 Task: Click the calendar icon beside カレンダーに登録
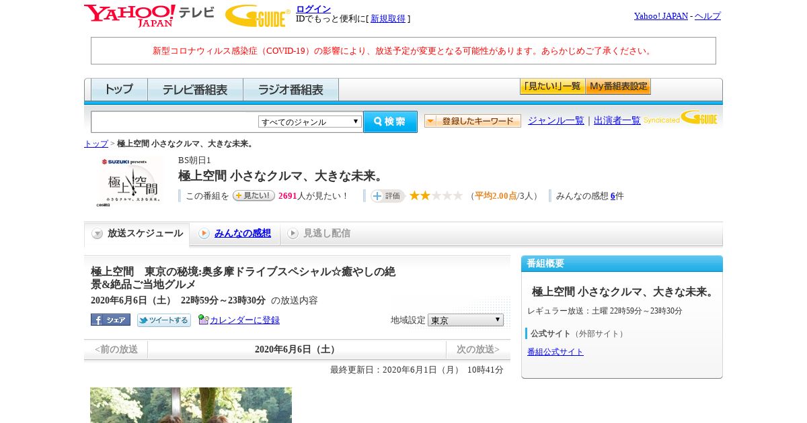point(203,320)
